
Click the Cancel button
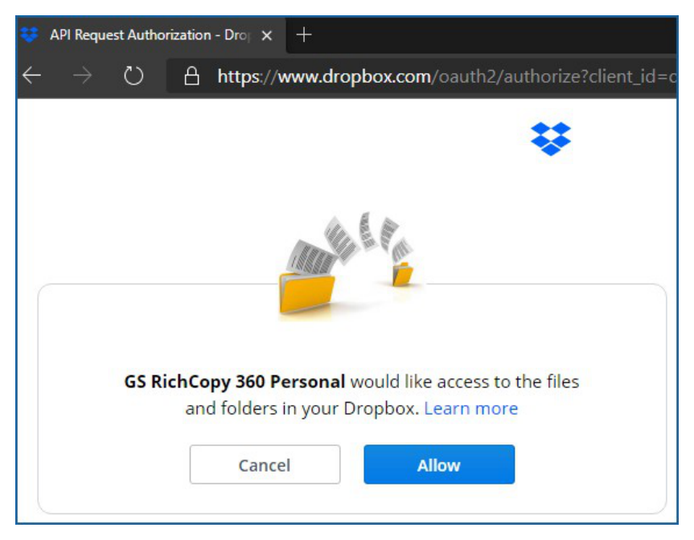coord(265,464)
